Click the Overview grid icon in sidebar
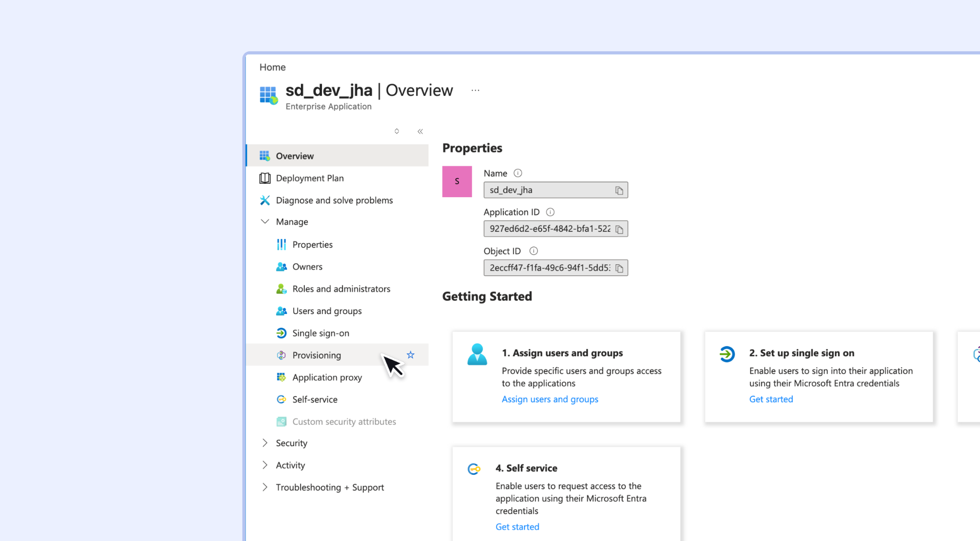Image resolution: width=980 pixels, height=541 pixels. pos(265,156)
